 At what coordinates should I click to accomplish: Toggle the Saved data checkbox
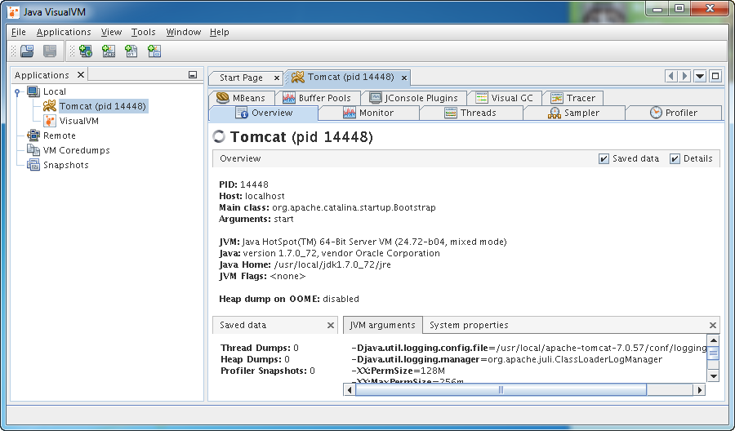coord(604,159)
